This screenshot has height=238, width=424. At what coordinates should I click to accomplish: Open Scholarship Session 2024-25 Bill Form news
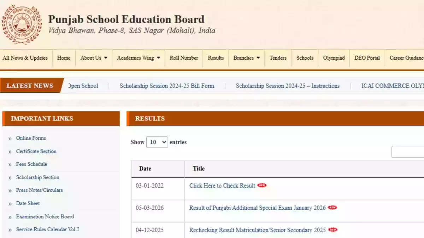point(167,86)
